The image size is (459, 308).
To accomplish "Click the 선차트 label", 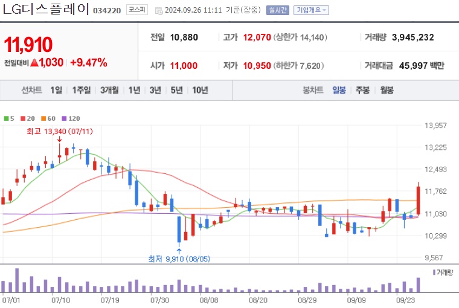I will coord(31,90).
